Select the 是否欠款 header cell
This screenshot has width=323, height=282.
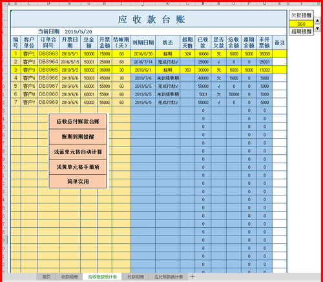[x=218, y=43]
